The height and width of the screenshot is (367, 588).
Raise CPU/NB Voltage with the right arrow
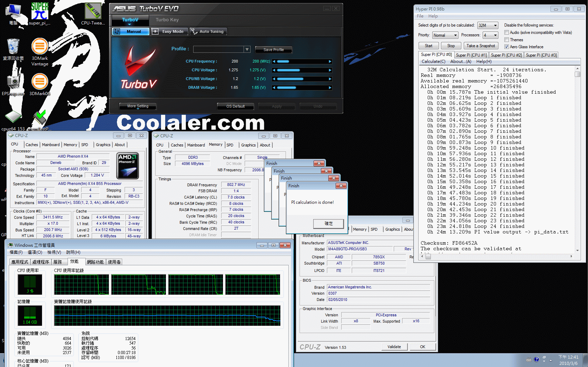pyautogui.click(x=330, y=79)
